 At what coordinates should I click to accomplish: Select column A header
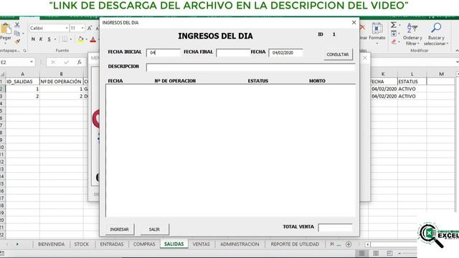click(22, 74)
